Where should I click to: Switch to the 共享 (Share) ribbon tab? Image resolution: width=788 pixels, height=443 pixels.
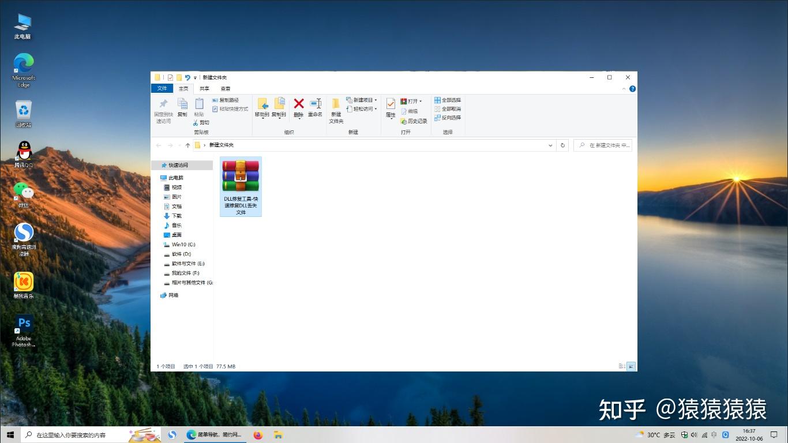204,88
